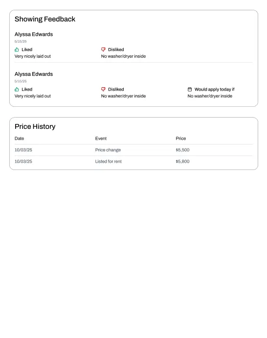Click the $5,800 price value

point(182,162)
